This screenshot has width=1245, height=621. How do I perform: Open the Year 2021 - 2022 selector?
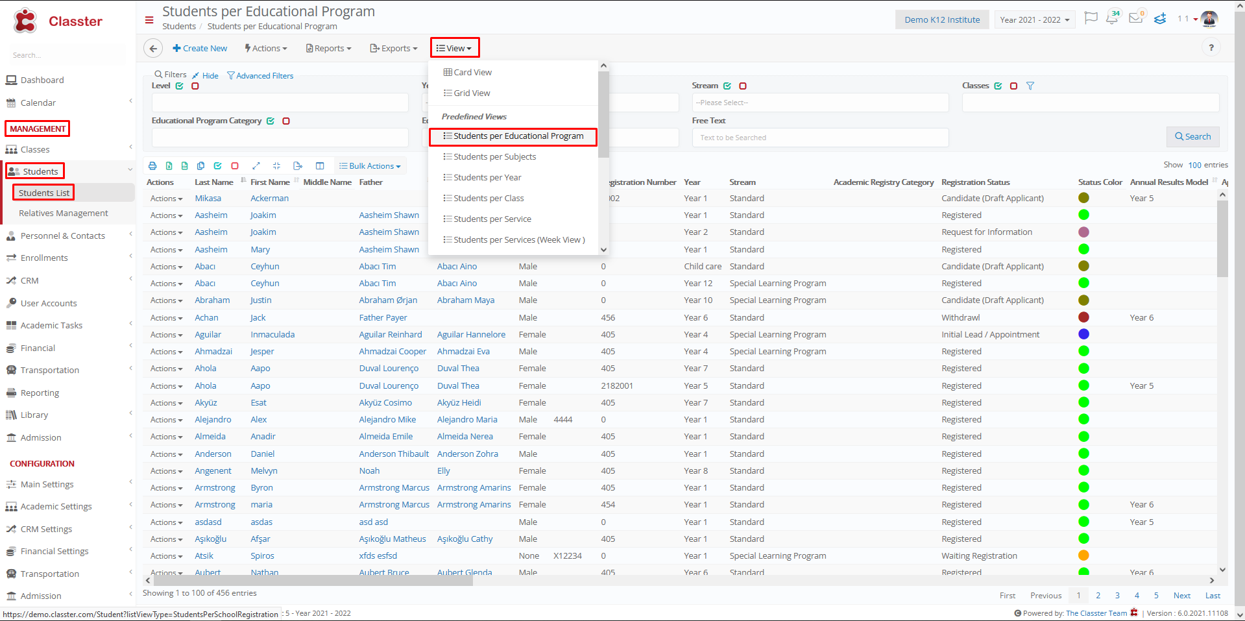pyautogui.click(x=1035, y=19)
